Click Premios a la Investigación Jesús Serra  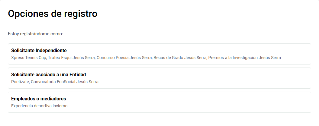(244, 58)
